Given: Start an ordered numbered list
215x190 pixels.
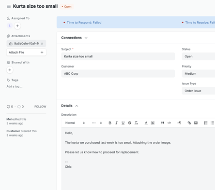Looking at the screenshot, I should tap(206, 123).
